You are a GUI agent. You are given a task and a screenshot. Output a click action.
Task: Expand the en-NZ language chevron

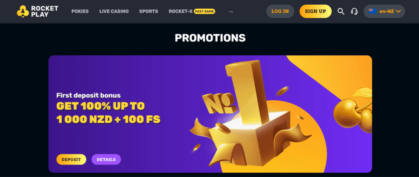click(x=399, y=11)
